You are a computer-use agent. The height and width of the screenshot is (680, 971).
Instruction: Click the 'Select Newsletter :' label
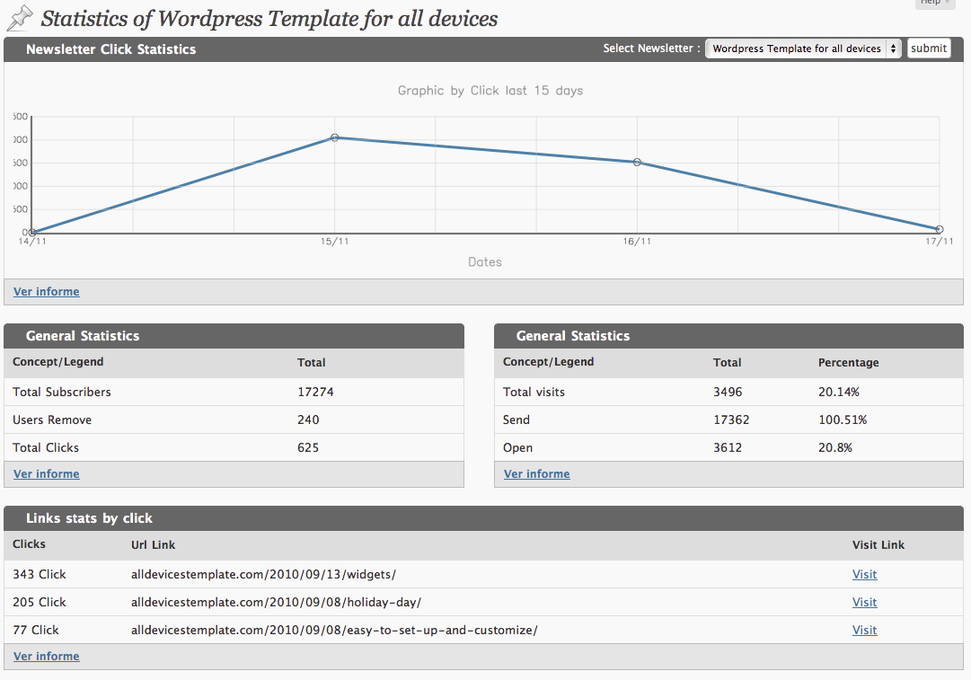pos(651,49)
